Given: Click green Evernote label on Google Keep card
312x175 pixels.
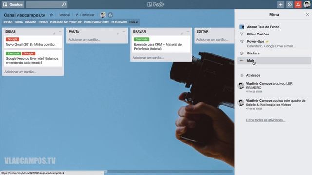Looking at the screenshot, I should [x=14, y=53].
